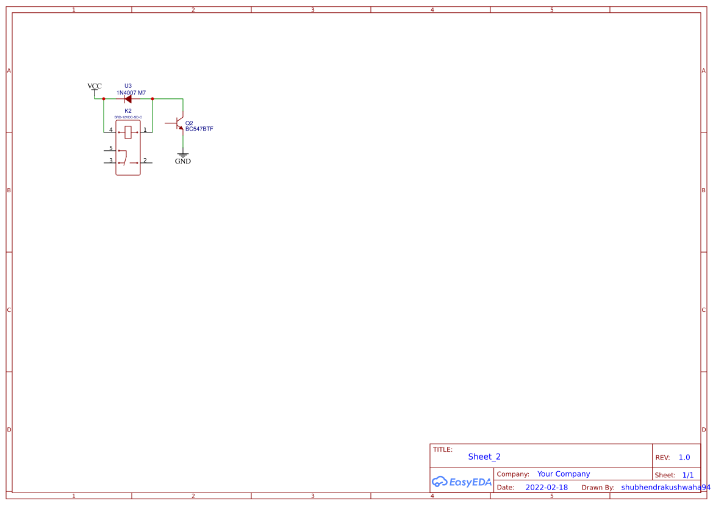Click the date field showing 2022-02-18
The image size is (713, 506).
tap(546, 487)
